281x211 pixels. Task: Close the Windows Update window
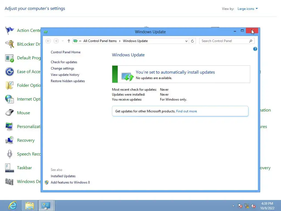[x=252, y=31]
